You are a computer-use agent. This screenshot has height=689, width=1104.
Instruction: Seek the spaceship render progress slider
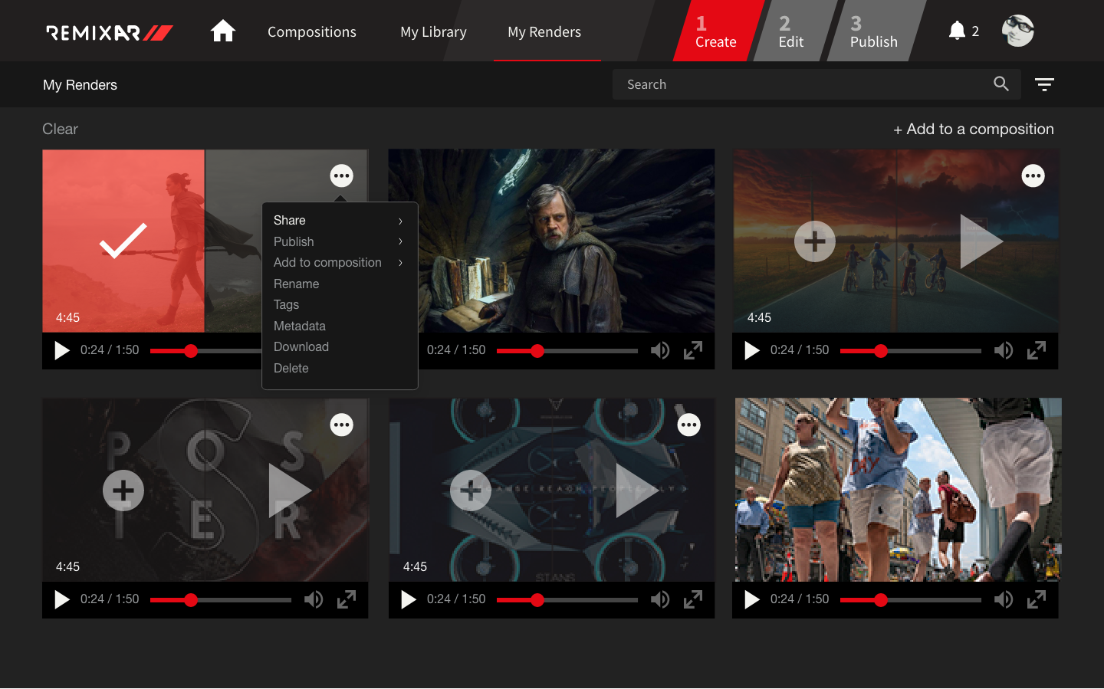(567, 600)
